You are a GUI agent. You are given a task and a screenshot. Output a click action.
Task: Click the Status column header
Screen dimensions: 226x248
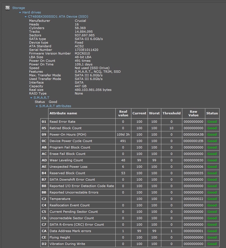point(212,113)
